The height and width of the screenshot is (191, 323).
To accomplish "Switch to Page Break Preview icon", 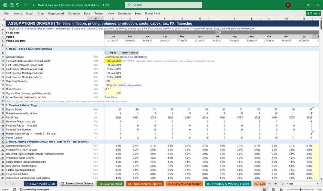I will tap(282, 189).
